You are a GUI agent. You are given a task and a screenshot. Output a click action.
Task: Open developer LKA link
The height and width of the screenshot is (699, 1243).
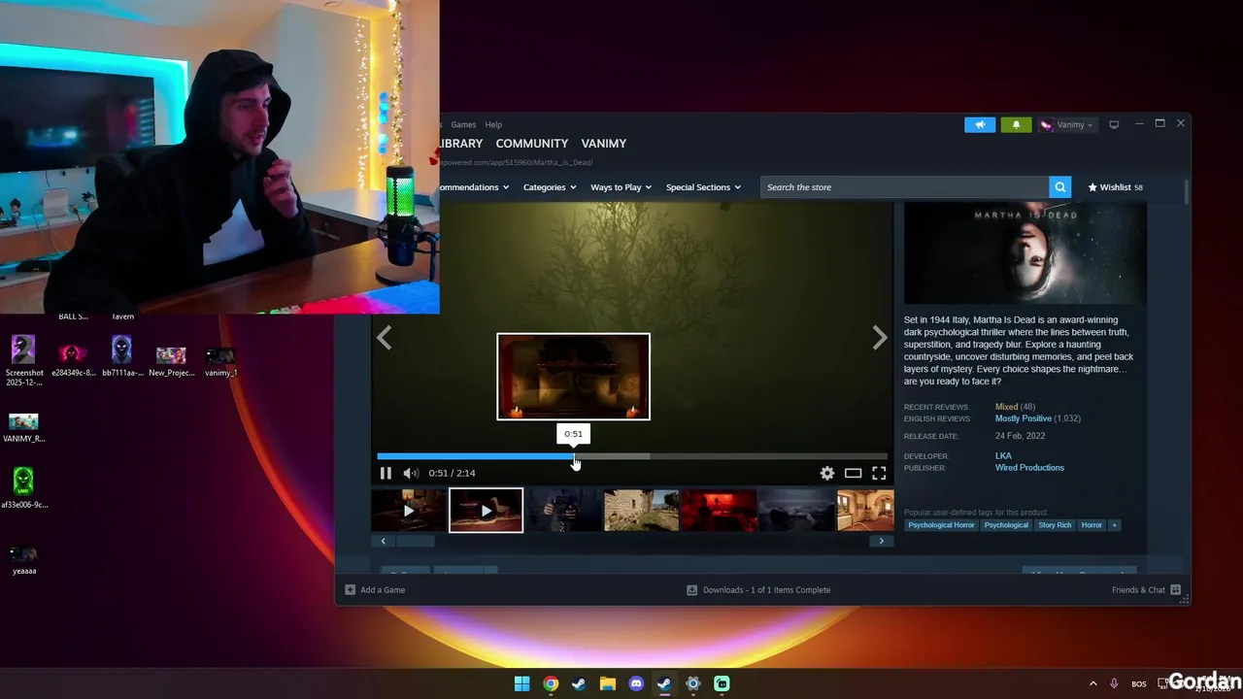[1003, 455]
